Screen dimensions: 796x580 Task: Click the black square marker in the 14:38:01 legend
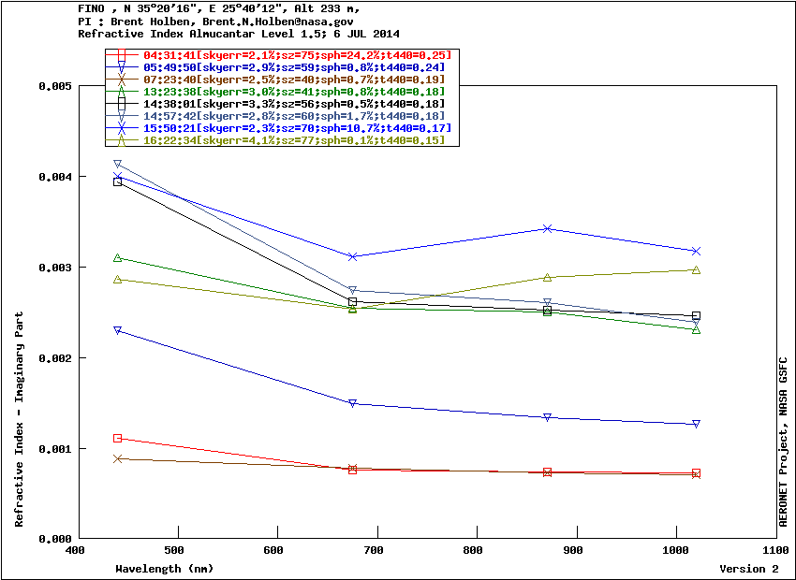[x=121, y=104]
